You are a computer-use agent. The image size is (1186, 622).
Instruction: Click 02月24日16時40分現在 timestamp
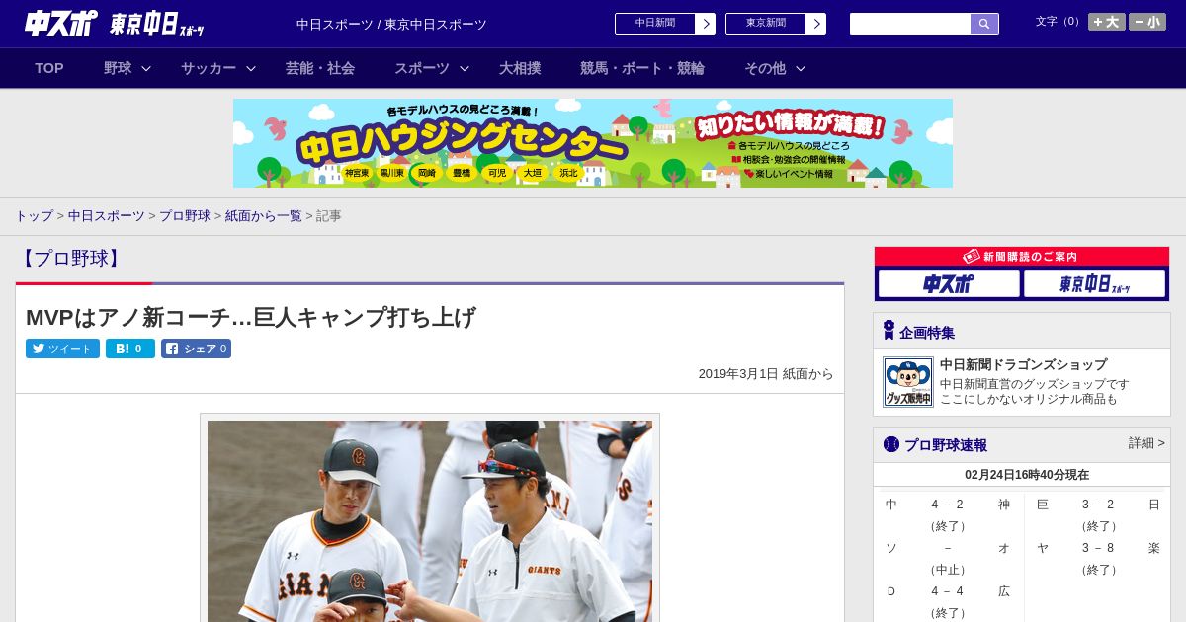[x=1027, y=475]
